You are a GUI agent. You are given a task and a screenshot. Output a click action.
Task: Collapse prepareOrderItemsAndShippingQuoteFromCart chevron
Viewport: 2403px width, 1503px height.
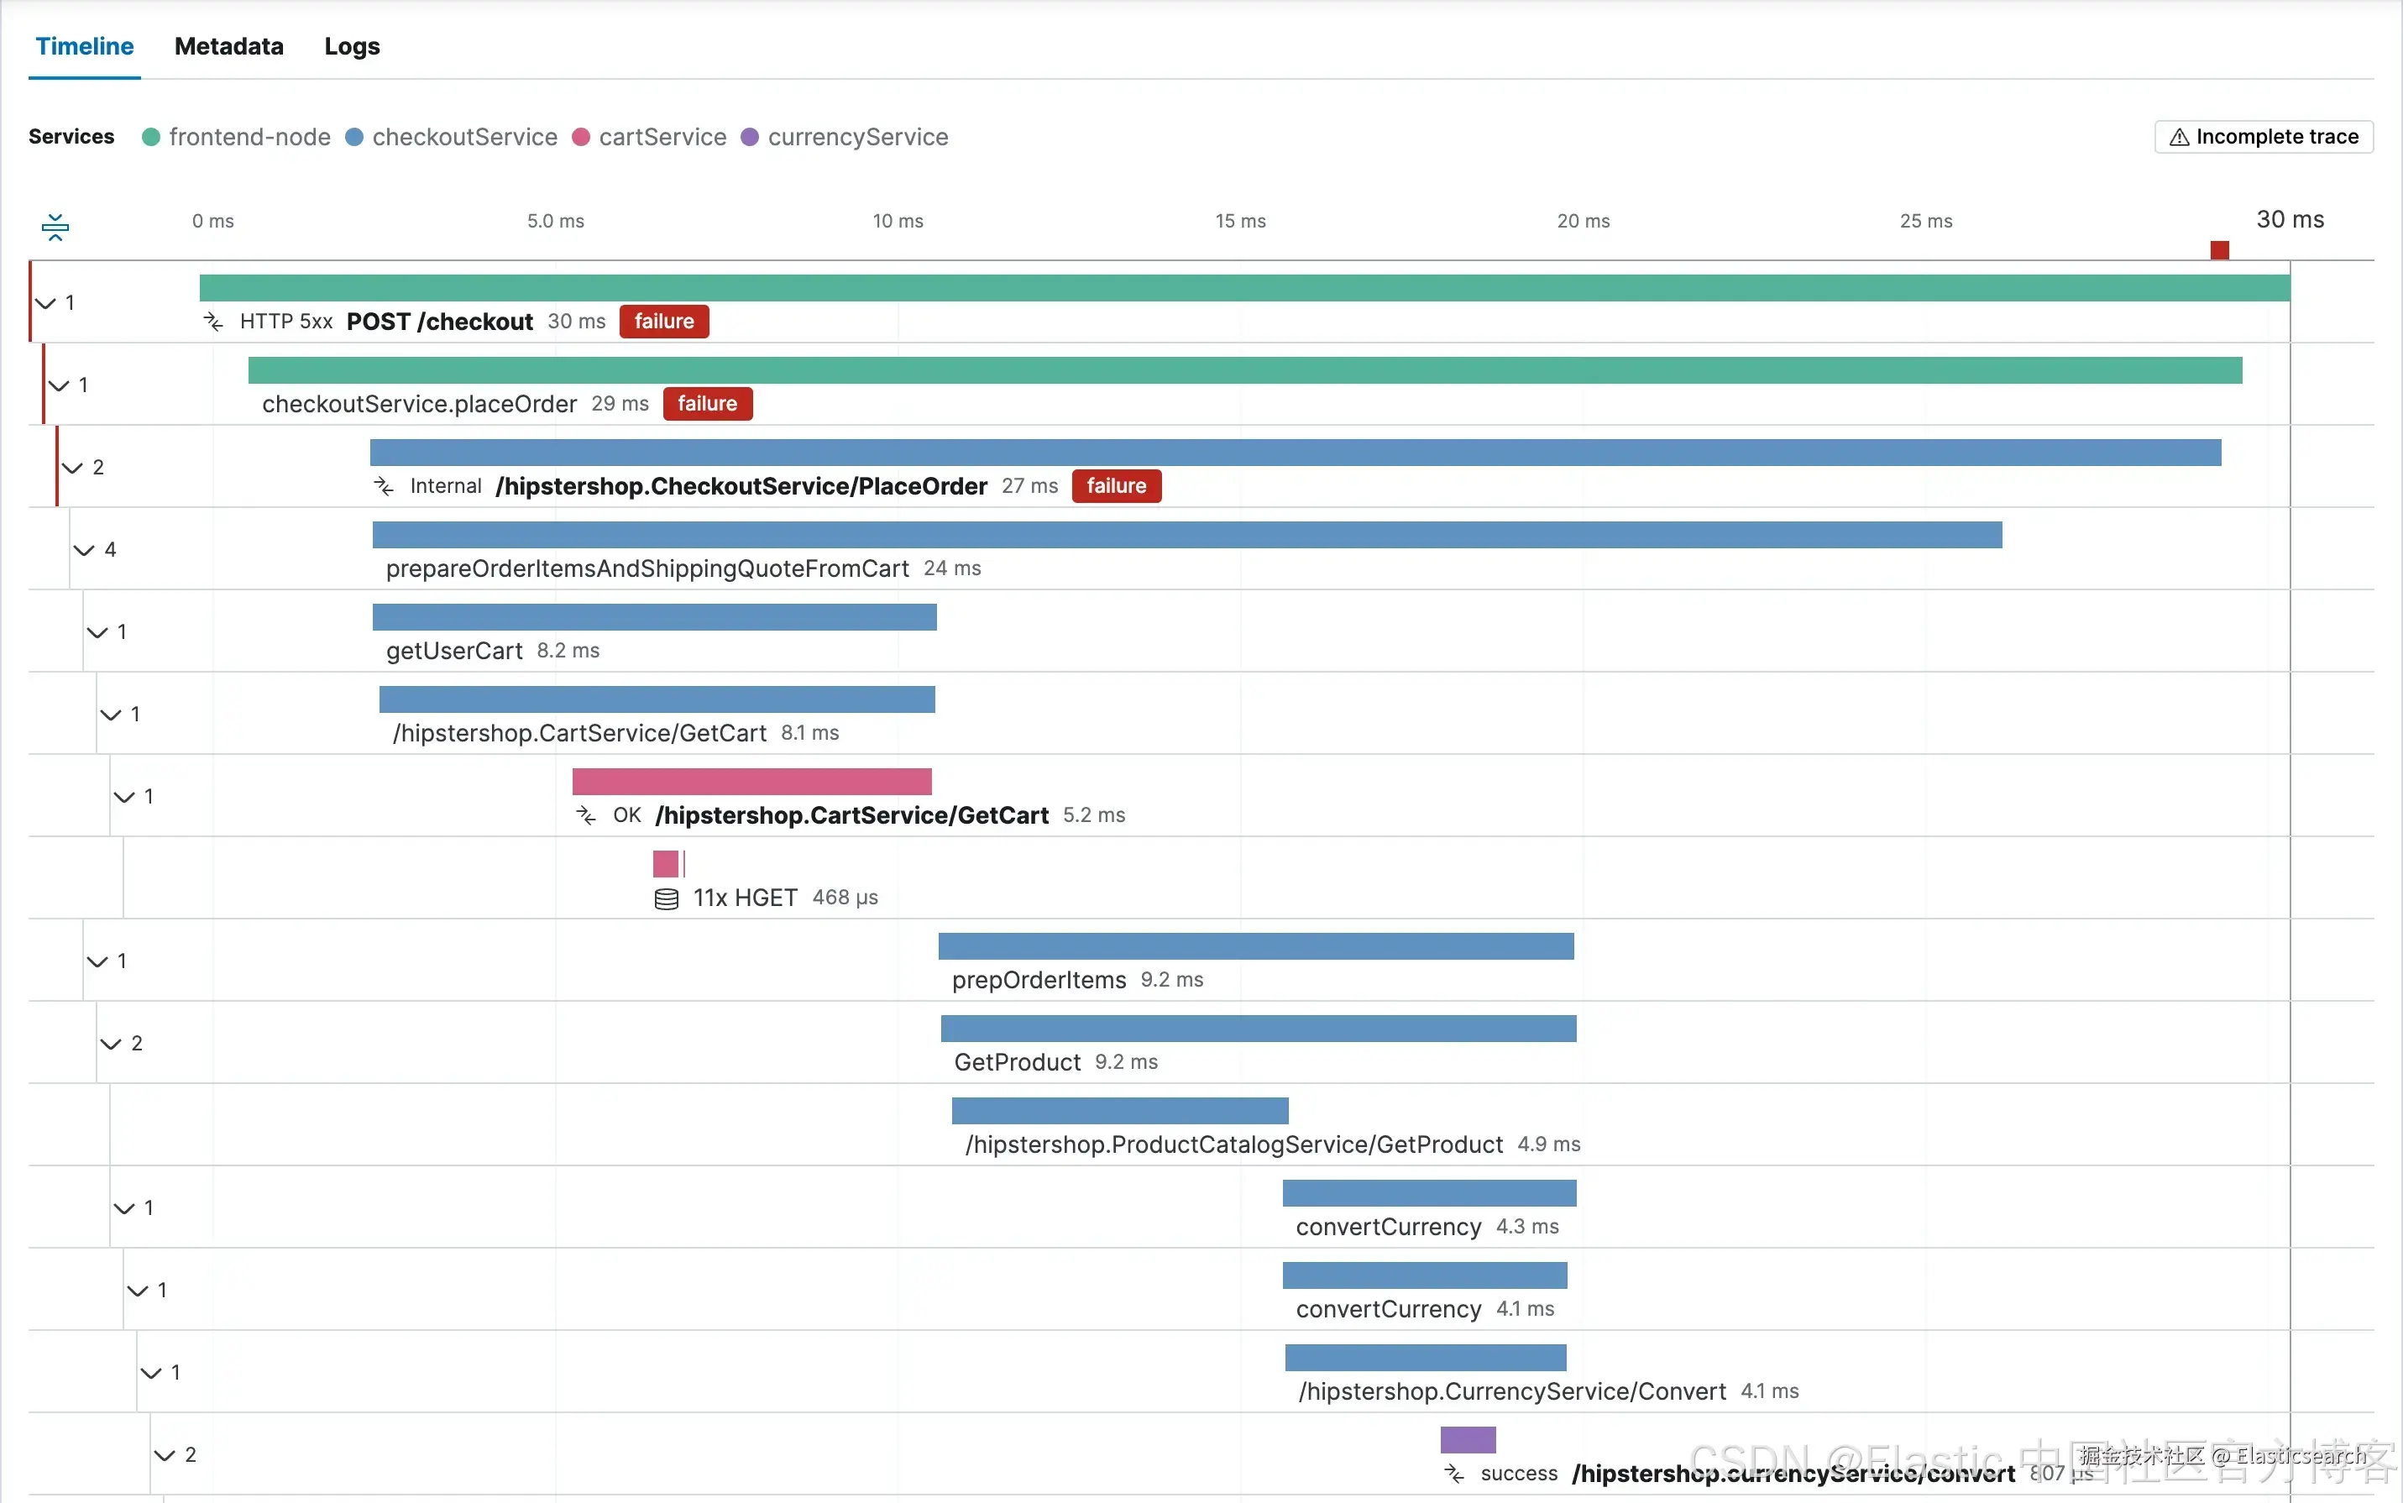pyautogui.click(x=85, y=550)
